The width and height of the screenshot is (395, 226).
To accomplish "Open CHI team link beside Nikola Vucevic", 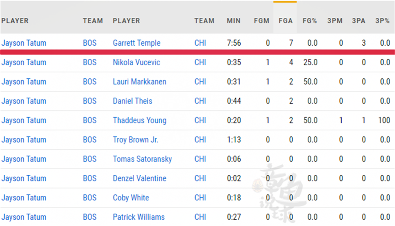I will pos(200,62).
